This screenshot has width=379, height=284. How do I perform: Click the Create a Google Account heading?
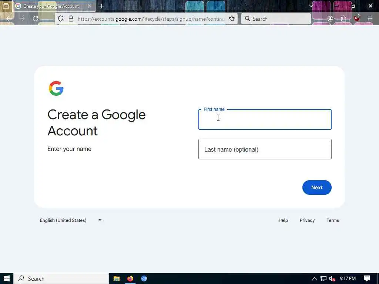click(x=97, y=122)
